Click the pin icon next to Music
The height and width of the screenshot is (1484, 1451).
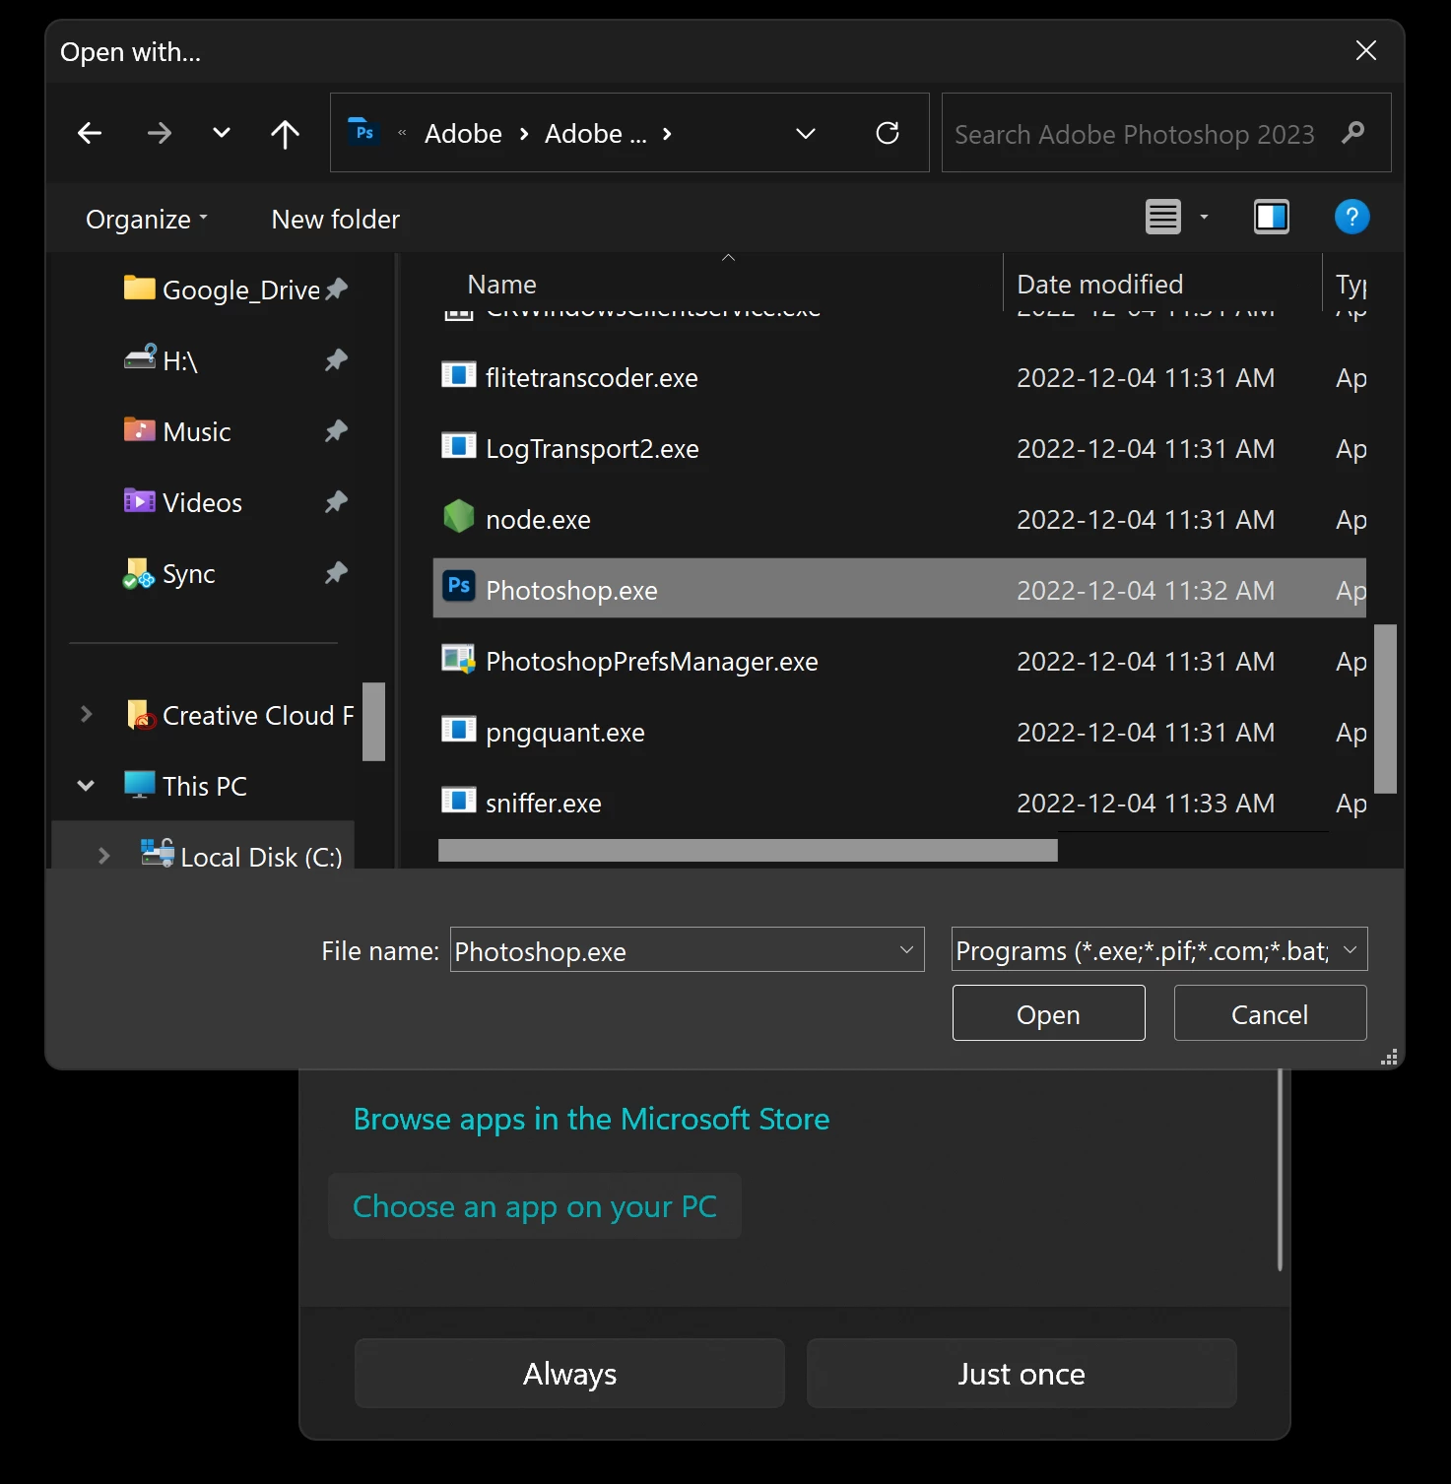336,431
